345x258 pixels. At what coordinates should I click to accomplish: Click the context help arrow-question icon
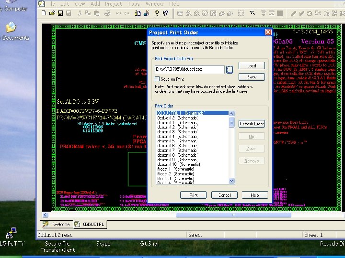click(x=165, y=13)
